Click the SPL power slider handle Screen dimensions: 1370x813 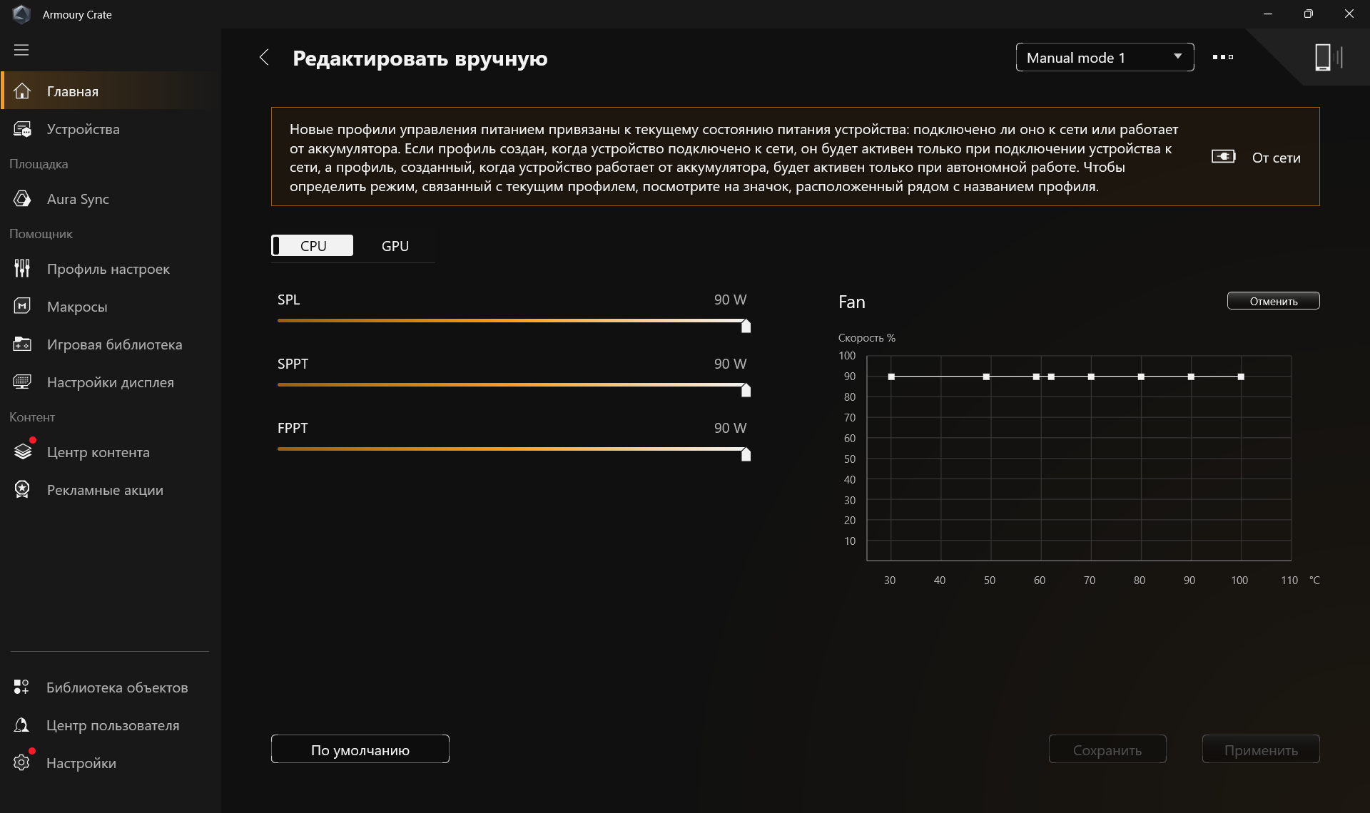click(746, 326)
